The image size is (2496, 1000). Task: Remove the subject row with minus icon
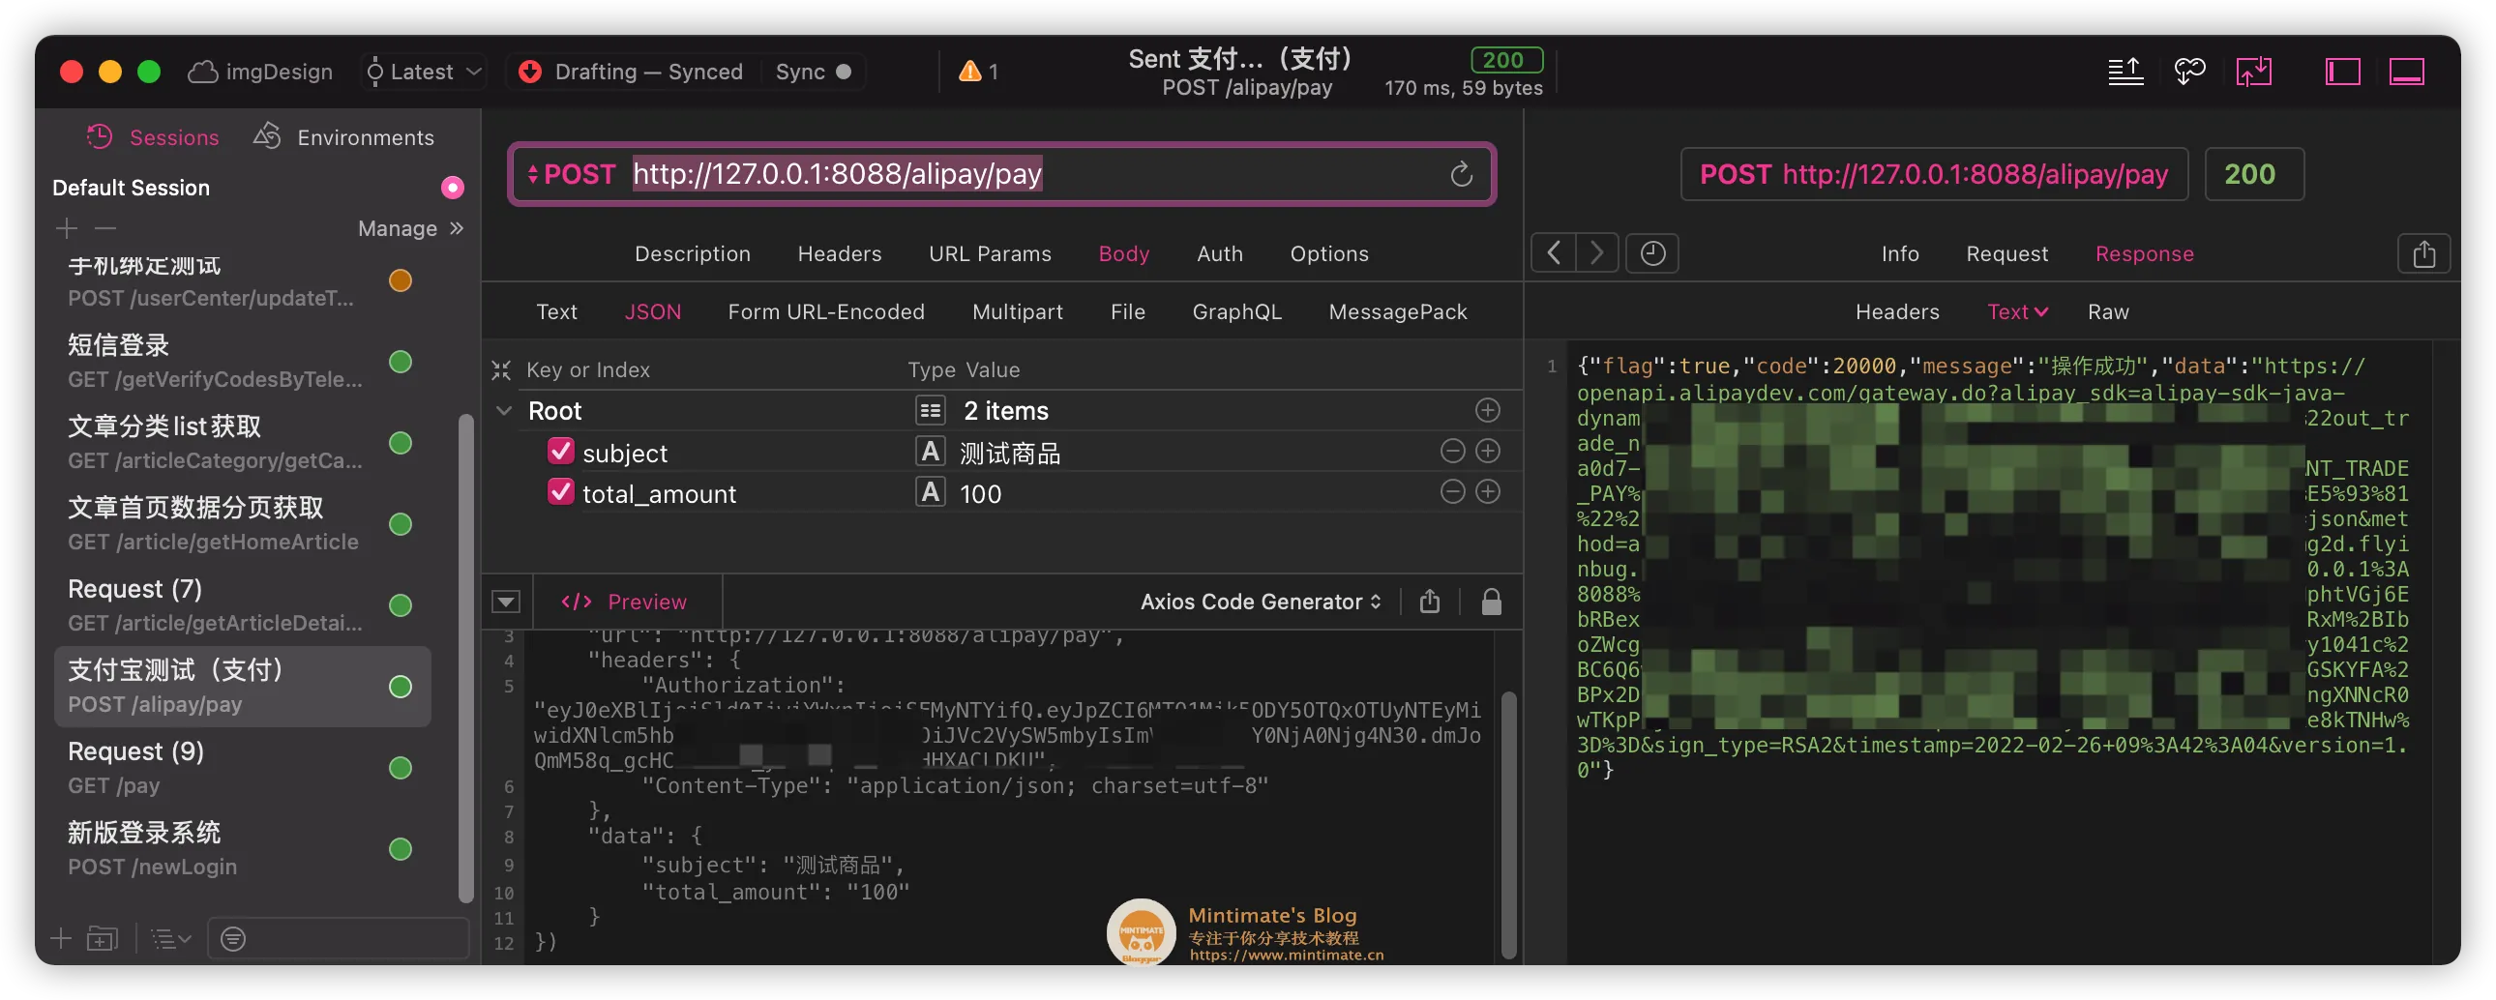click(1451, 452)
